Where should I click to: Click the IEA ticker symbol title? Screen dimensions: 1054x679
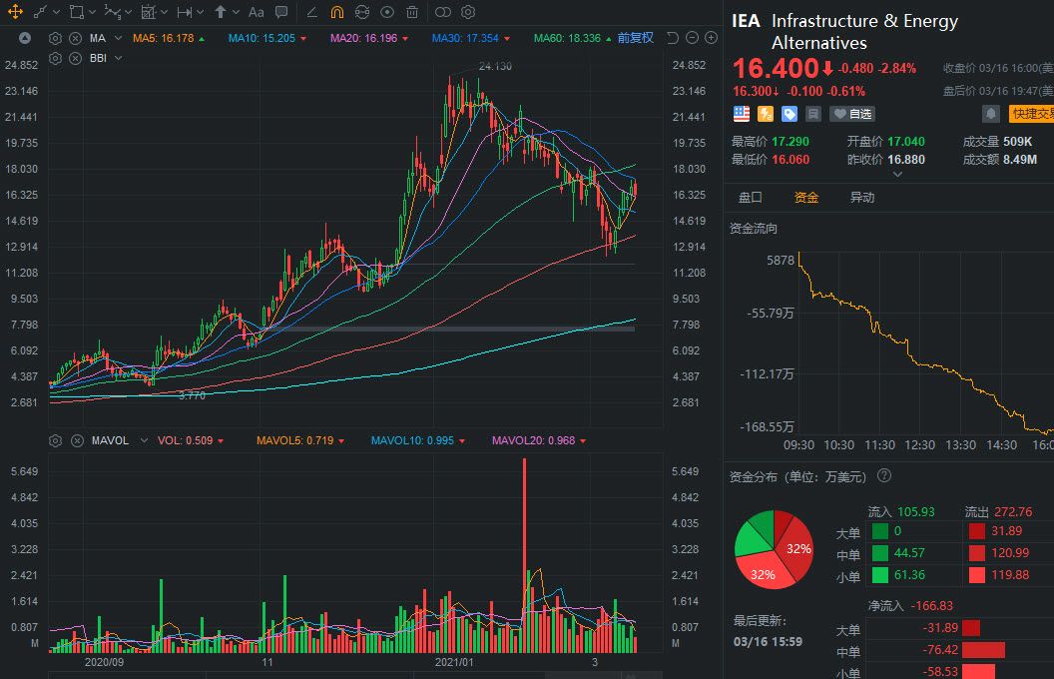[x=746, y=21]
